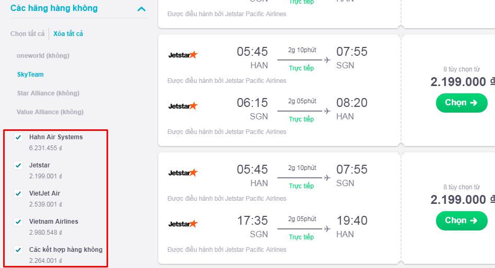Image resolution: width=495 pixels, height=268 pixels.
Task: Click the Jetstar logo on 17:35 SGN flight
Action: click(x=183, y=224)
